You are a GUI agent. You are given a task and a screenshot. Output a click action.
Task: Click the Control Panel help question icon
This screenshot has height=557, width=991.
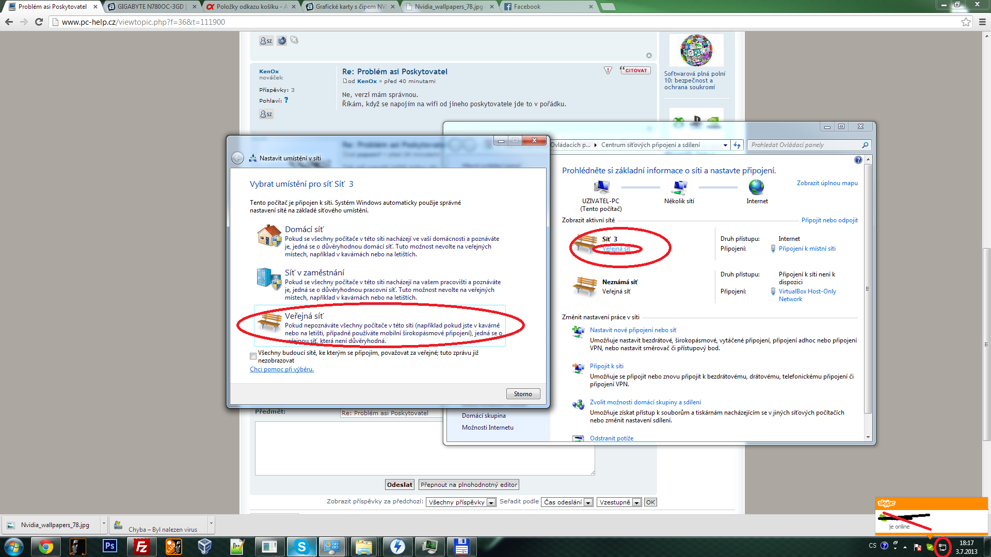pyautogui.click(x=858, y=160)
